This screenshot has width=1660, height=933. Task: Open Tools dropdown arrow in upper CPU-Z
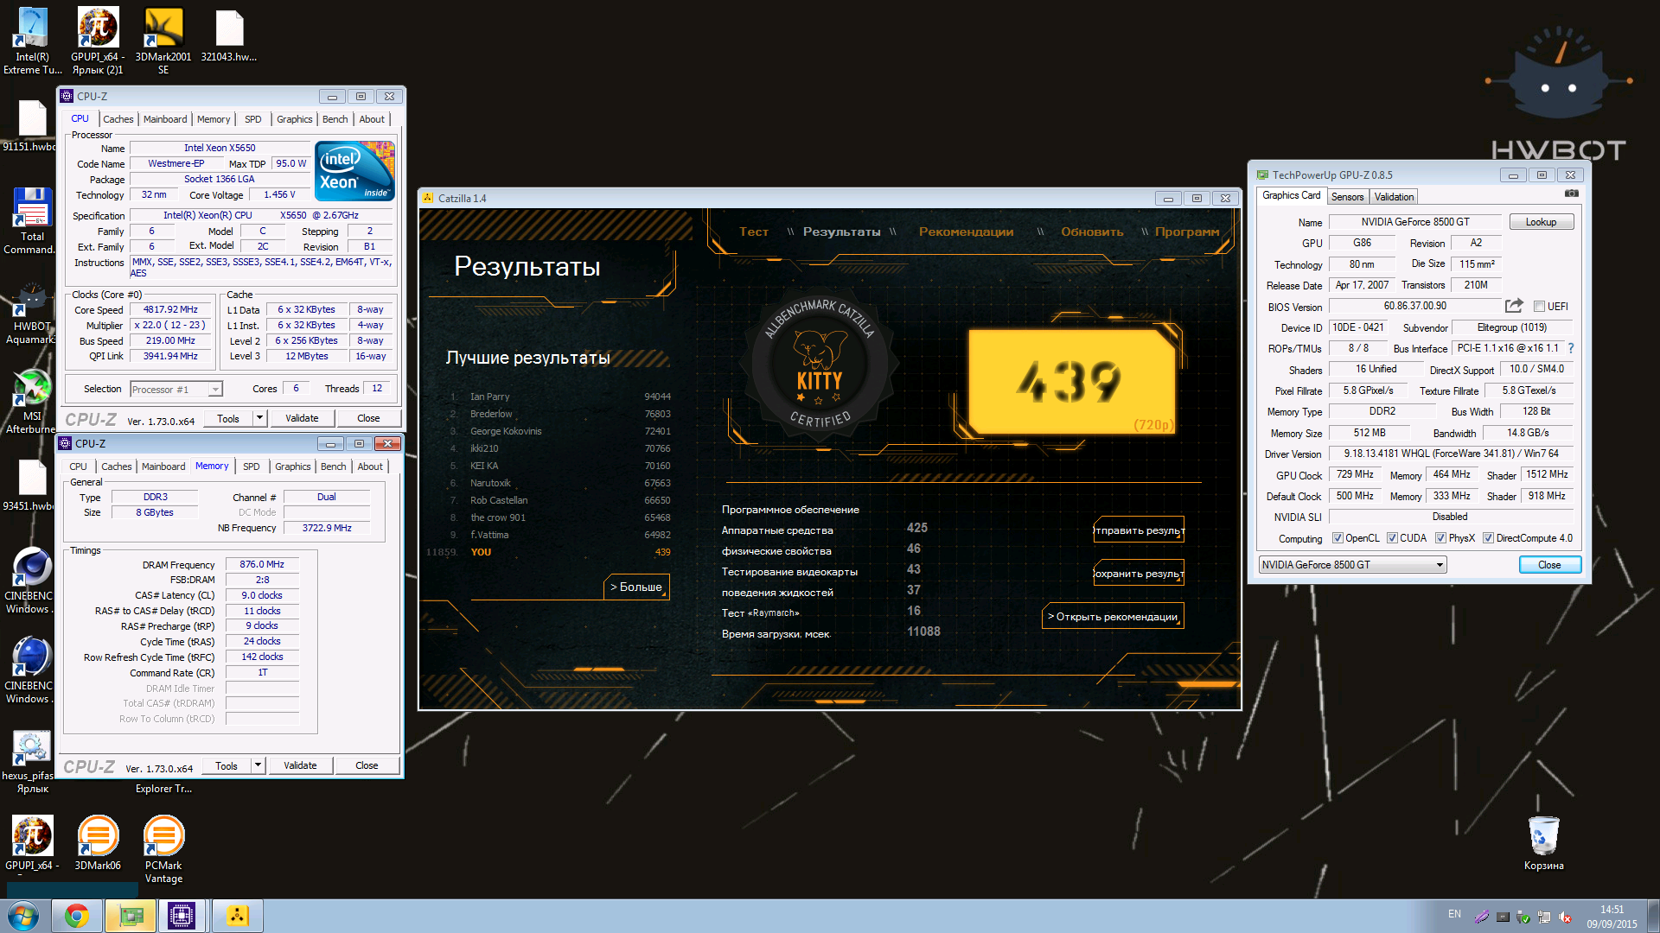point(259,418)
